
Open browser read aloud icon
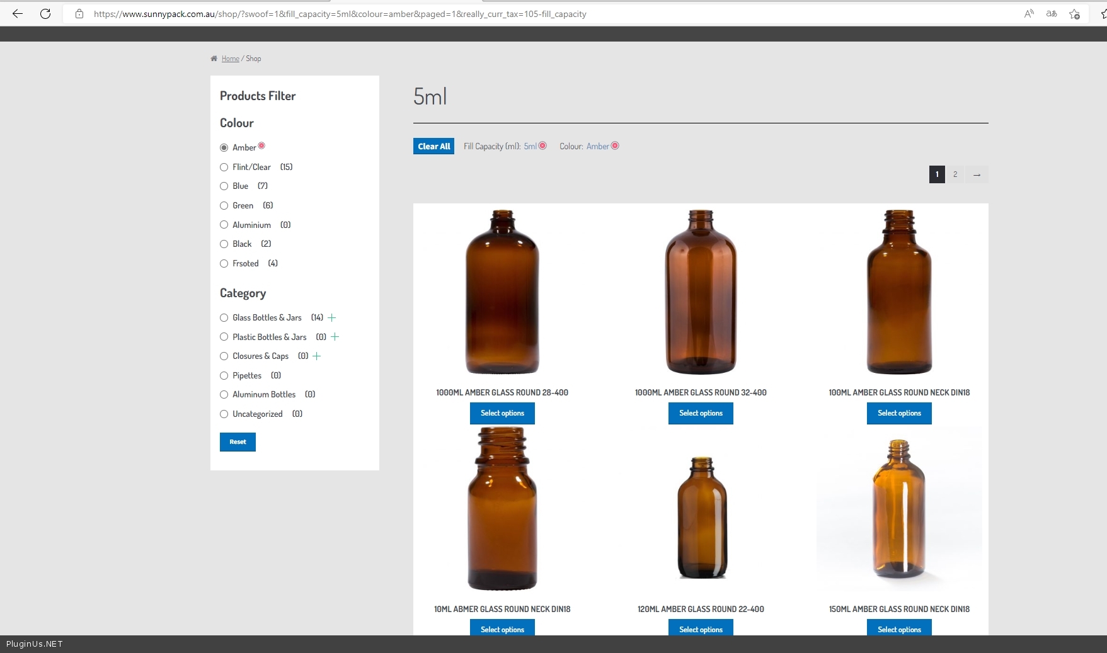[x=1029, y=14]
